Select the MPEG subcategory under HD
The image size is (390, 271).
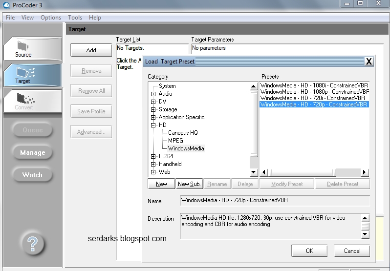tap(175, 141)
